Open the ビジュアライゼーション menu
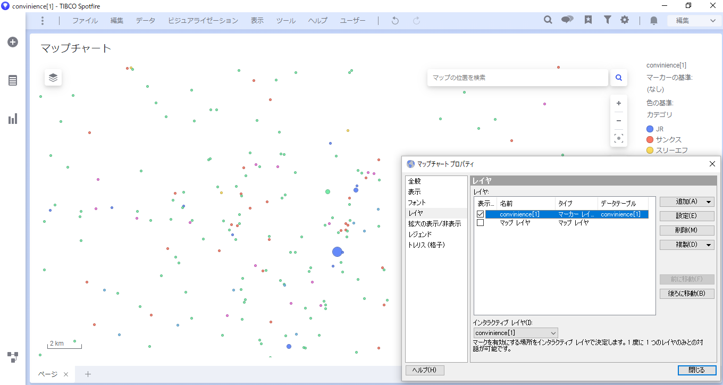The image size is (723, 385). tap(203, 21)
